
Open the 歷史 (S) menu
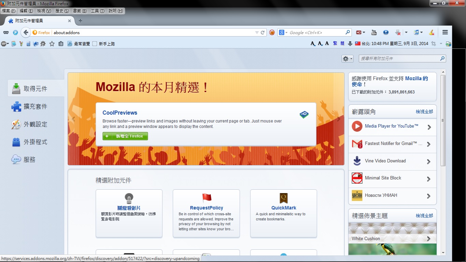(x=62, y=11)
